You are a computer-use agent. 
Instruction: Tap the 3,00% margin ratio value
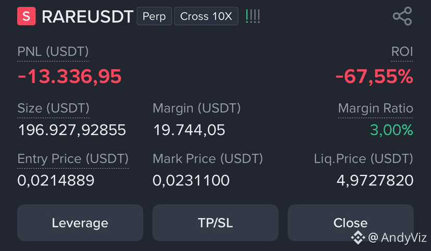tap(391, 130)
